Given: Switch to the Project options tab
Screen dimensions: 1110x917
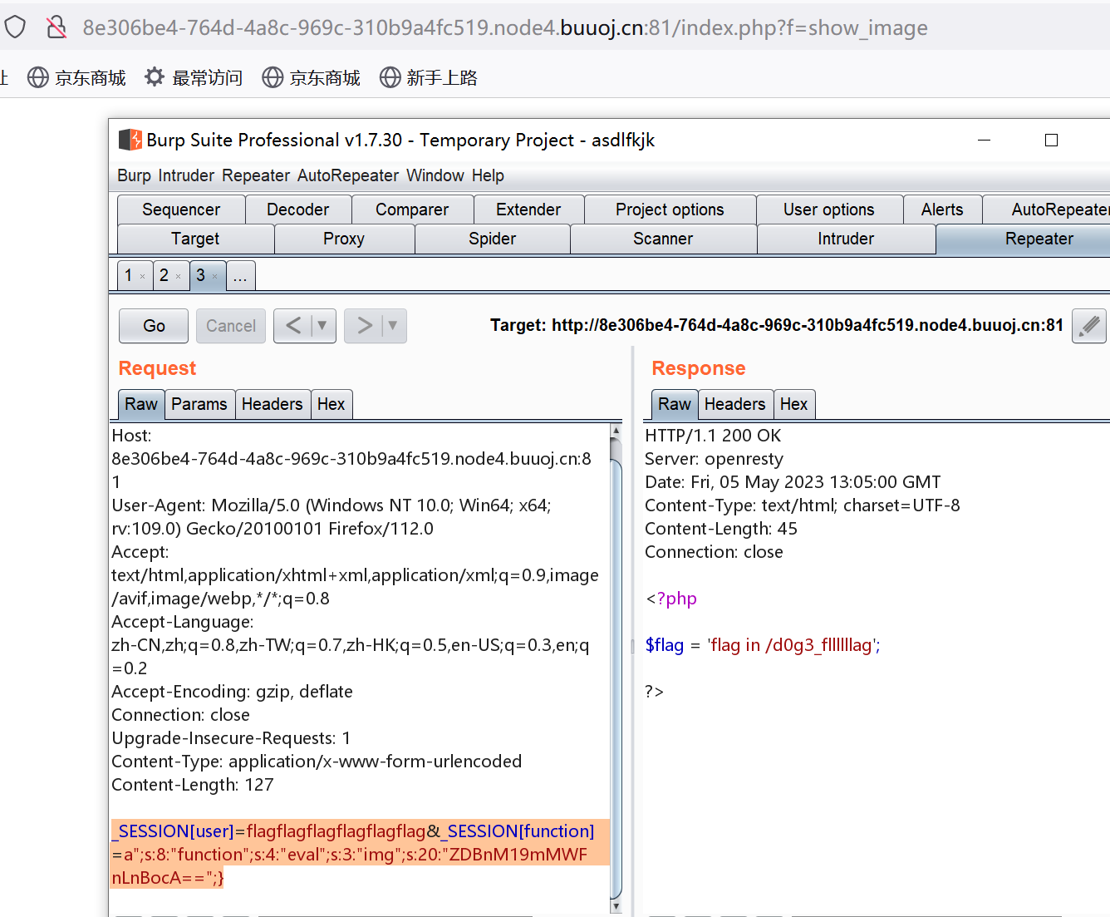Looking at the screenshot, I should point(670,210).
